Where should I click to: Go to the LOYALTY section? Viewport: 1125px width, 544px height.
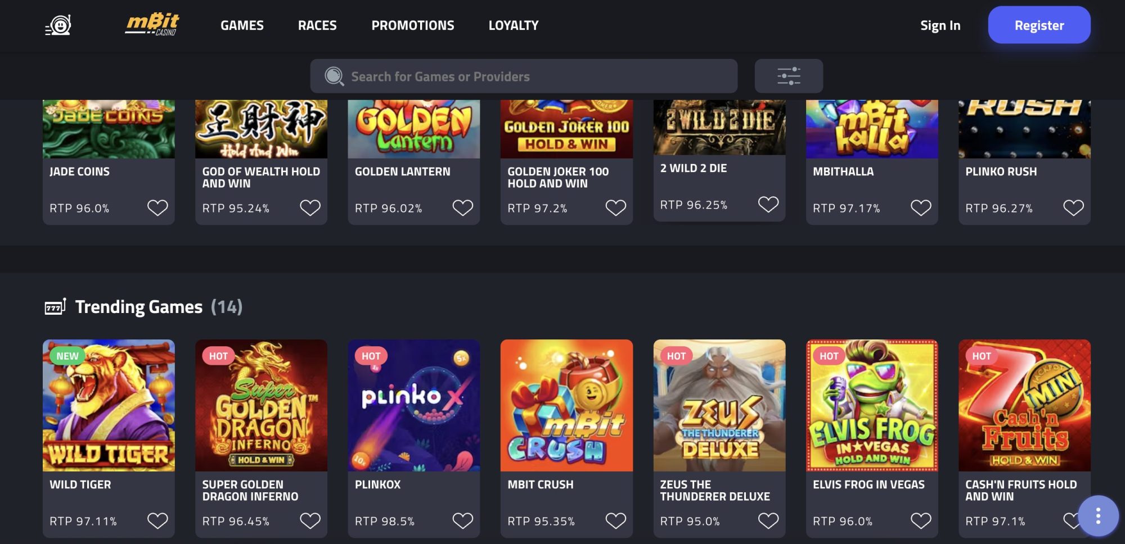click(513, 25)
